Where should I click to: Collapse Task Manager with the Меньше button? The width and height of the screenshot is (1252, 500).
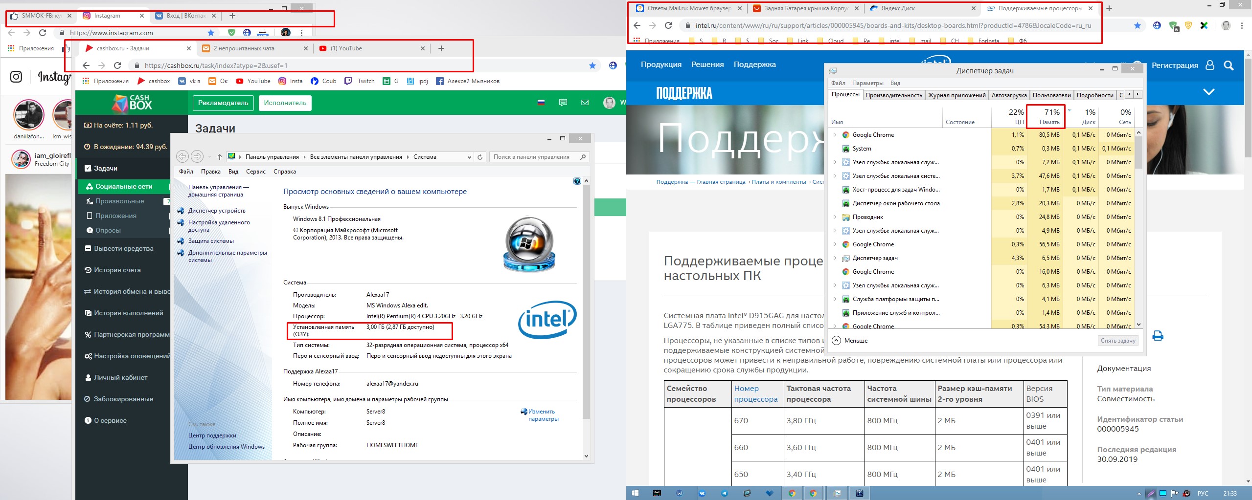(850, 341)
